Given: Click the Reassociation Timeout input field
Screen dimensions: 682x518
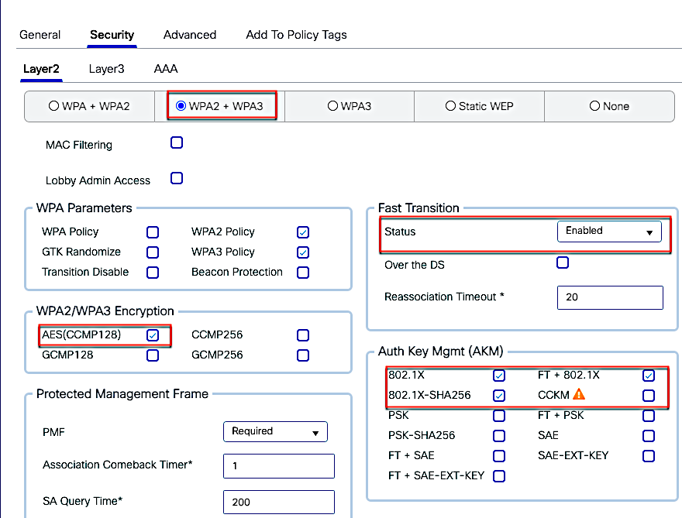Looking at the screenshot, I should [x=609, y=297].
